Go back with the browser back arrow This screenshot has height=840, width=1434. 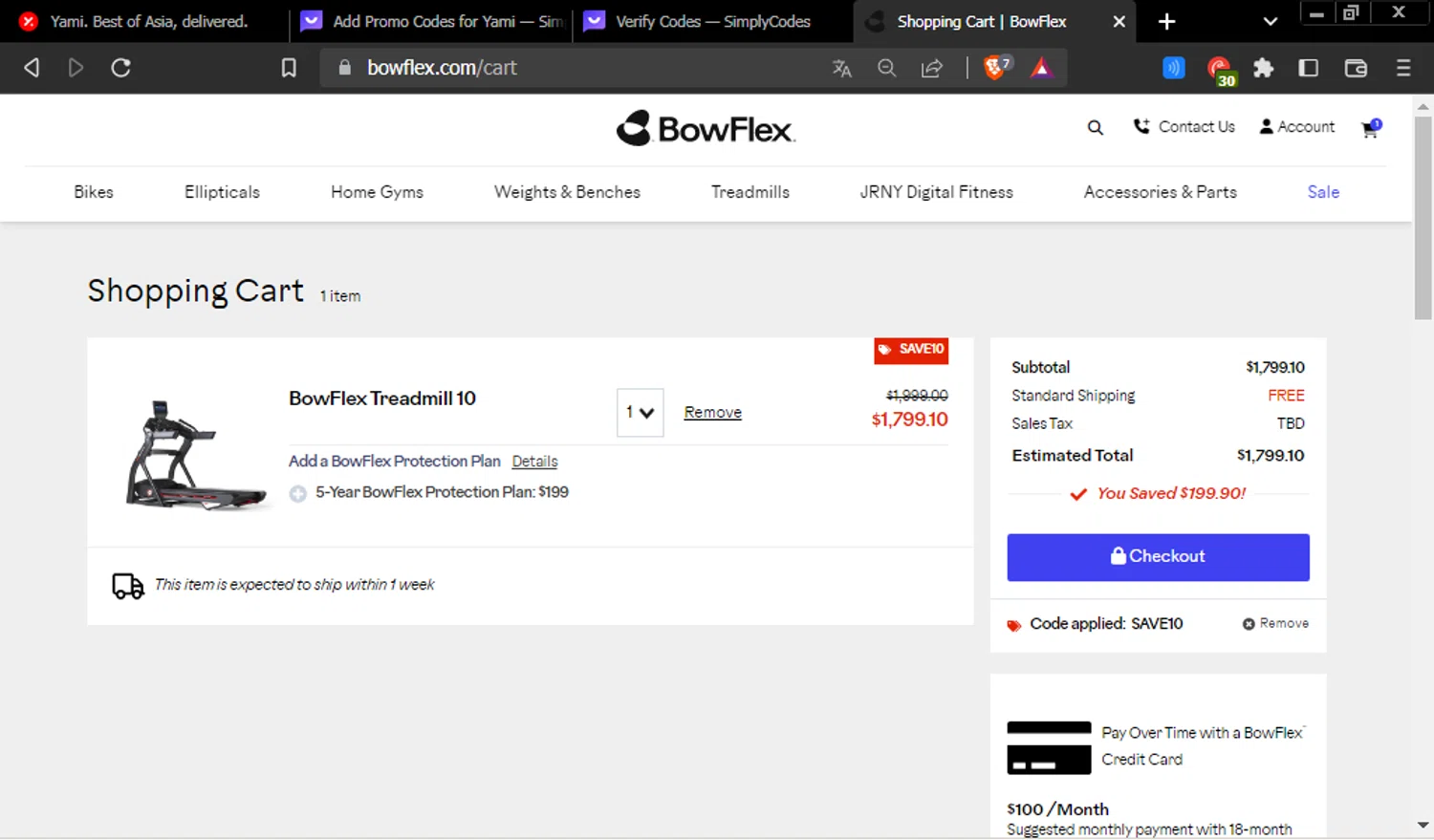point(32,68)
